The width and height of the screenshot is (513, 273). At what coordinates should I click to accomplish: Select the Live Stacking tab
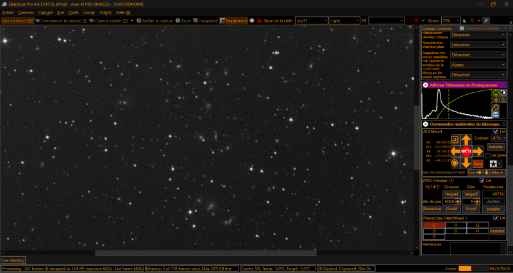coord(13,261)
